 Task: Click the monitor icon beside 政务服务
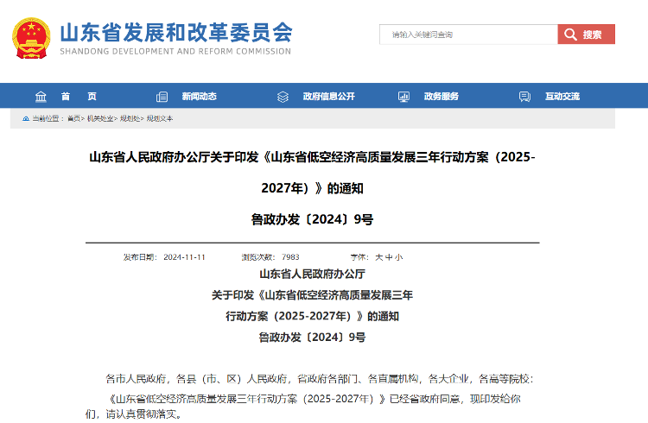403,97
